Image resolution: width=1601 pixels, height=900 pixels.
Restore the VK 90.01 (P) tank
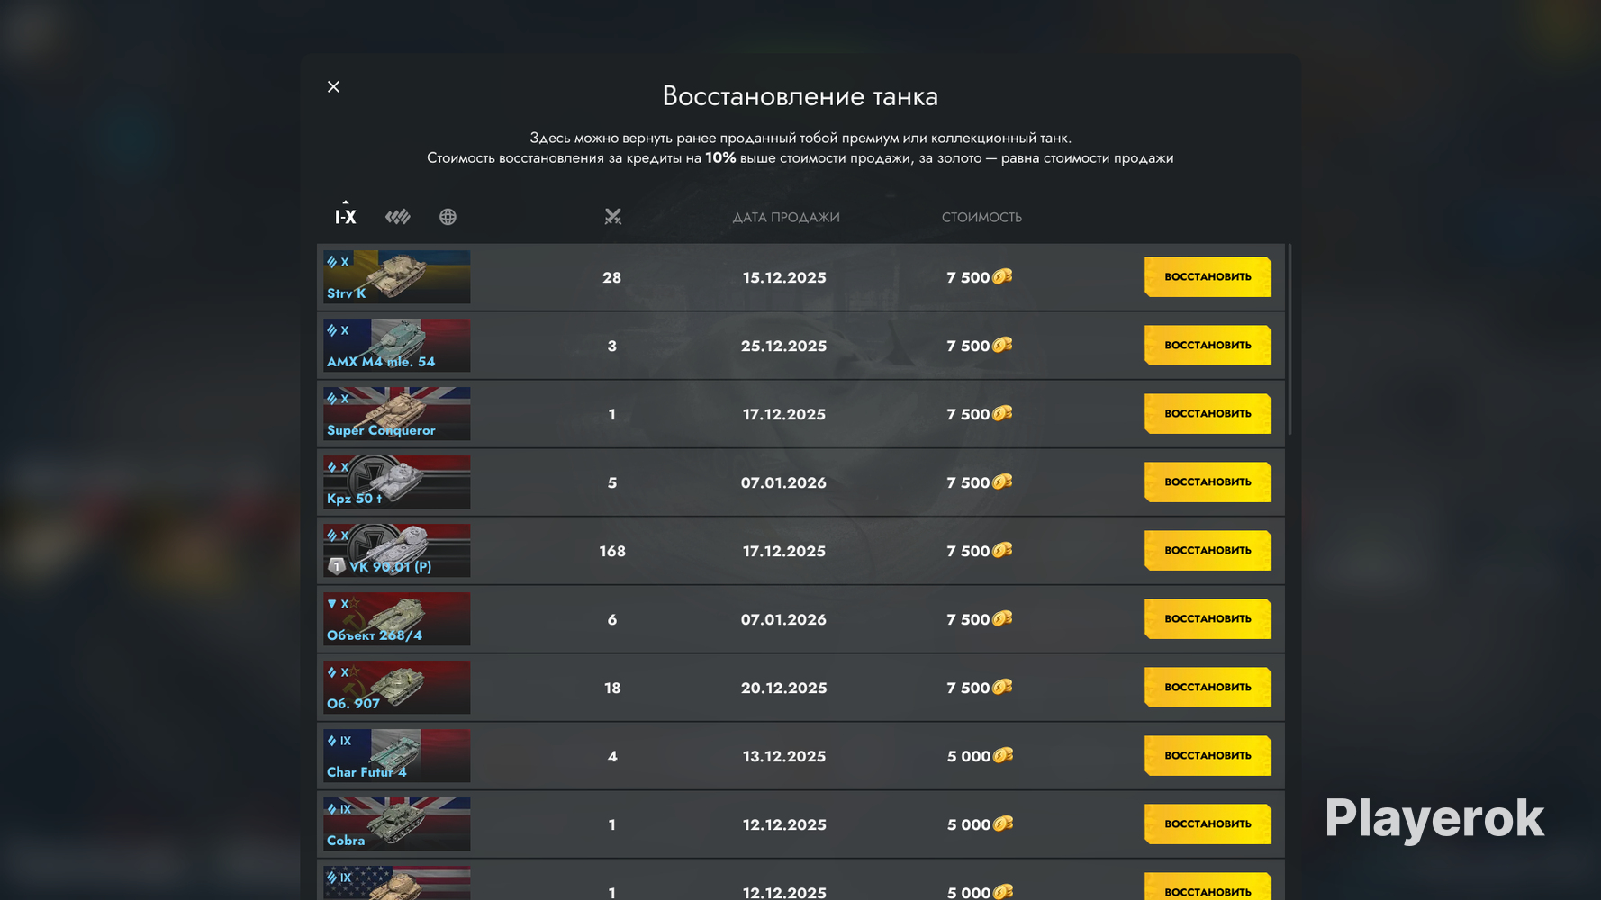pos(1208,551)
